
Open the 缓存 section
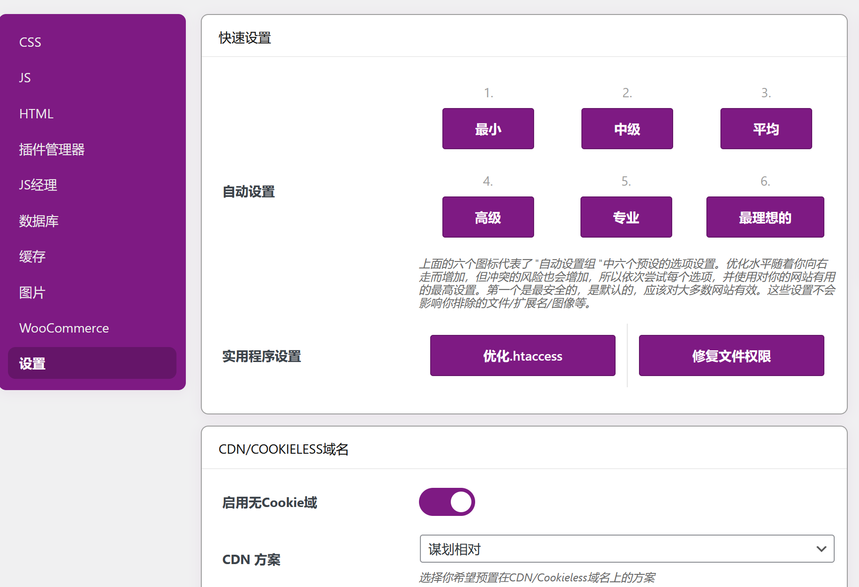[32, 256]
